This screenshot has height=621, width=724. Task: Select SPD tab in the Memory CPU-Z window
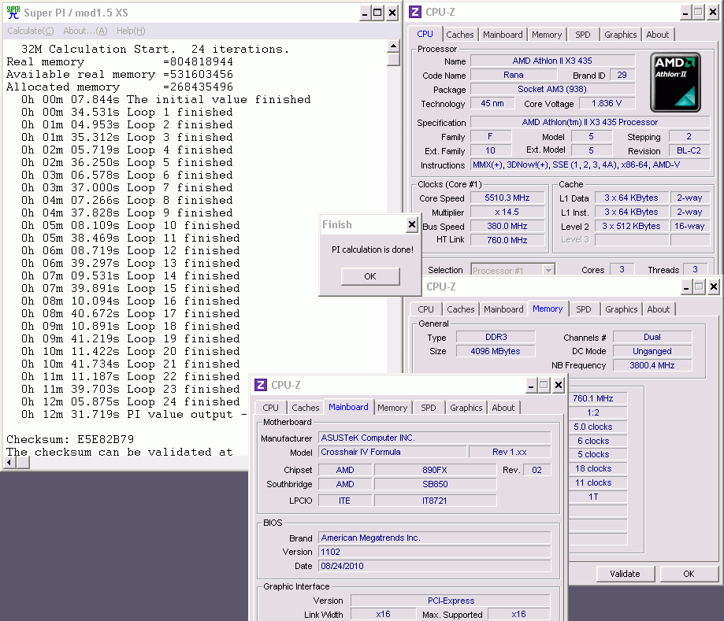click(x=583, y=309)
